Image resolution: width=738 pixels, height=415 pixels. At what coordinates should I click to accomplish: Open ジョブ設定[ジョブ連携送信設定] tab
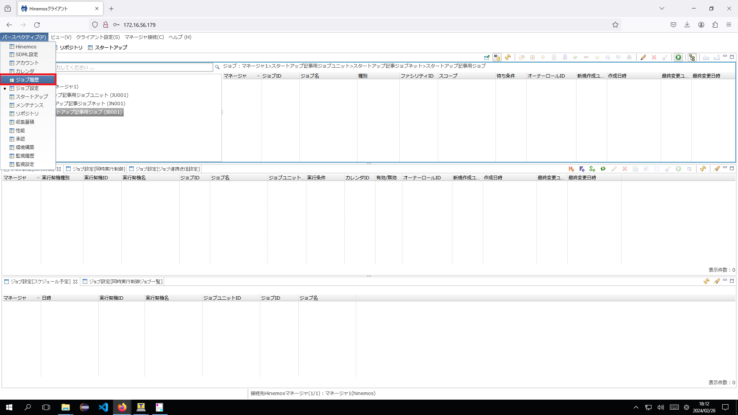pyautogui.click(x=164, y=169)
